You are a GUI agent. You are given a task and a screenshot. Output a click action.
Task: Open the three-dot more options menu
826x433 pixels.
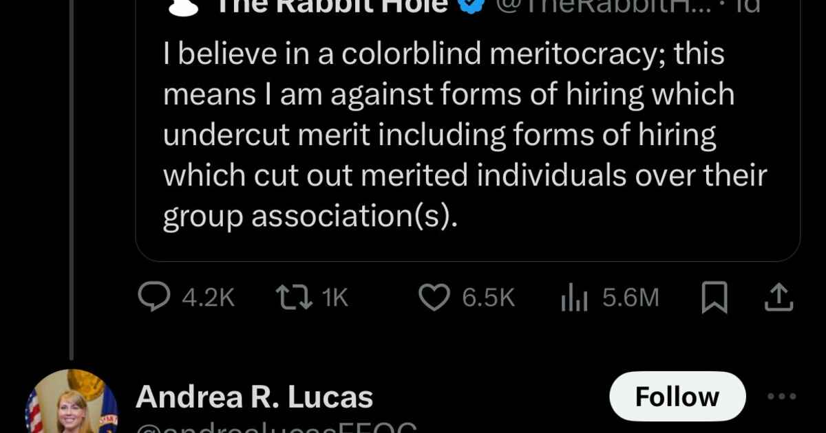click(782, 397)
